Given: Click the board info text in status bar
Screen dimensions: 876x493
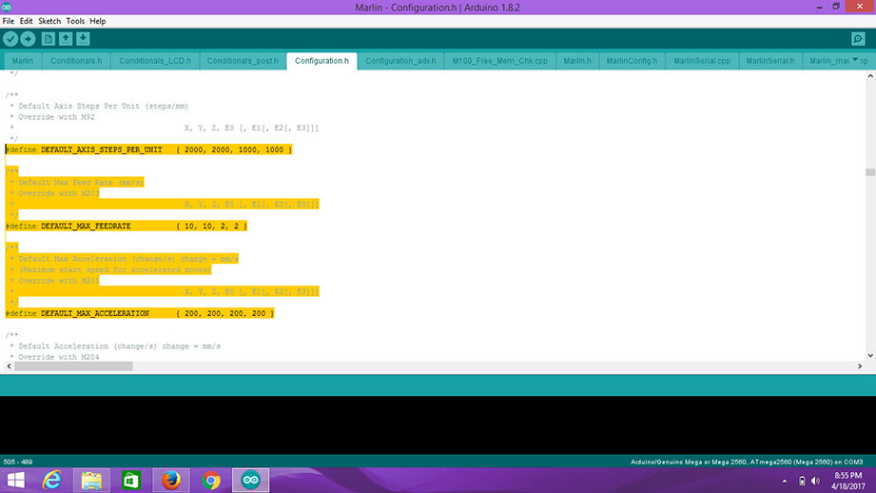Looking at the screenshot, I should (x=747, y=463).
